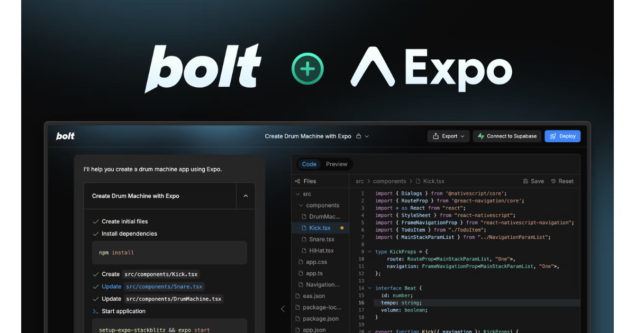Click the bolt logo in app header
The image size is (635, 333).
coord(66,136)
